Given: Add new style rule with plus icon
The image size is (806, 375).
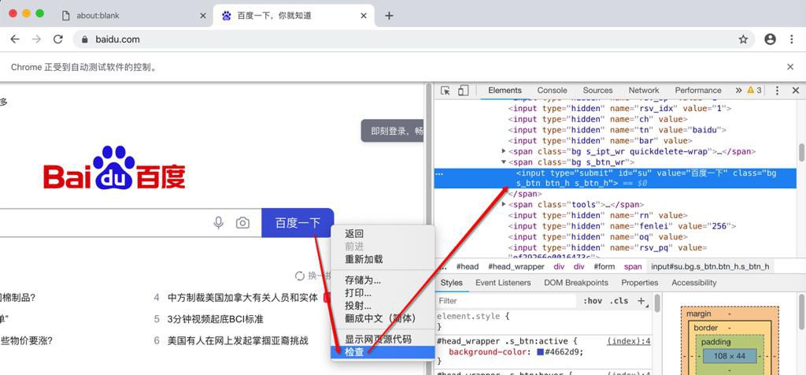Looking at the screenshot, I should [641, 301].
